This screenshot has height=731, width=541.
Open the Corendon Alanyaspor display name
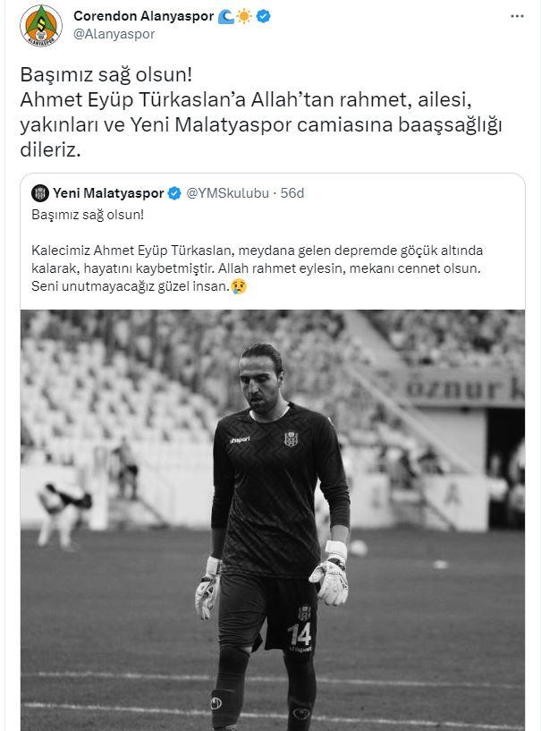point(143,16)
